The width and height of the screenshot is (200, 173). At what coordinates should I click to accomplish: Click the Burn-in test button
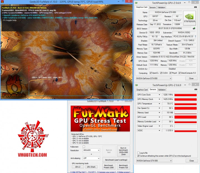click(x=109, y=151)
